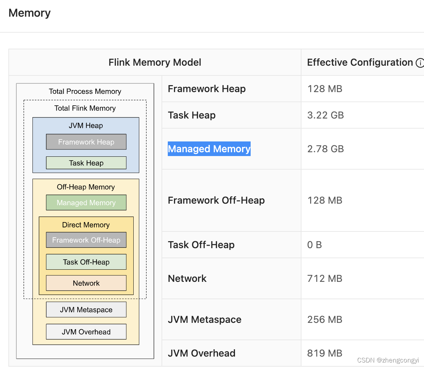Click the JVM Overhead table row label
The width and height of the screenshot is (424, 367).
202,353
